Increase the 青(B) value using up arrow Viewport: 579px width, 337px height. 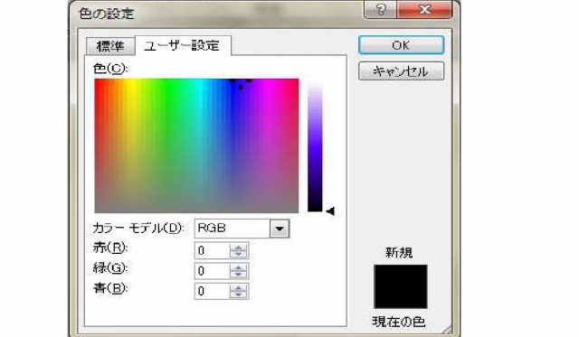[238, 288]
